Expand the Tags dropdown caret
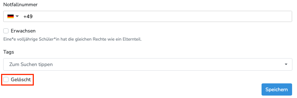The width and height of the screenshot is (297, 98). tap(286, 64)
